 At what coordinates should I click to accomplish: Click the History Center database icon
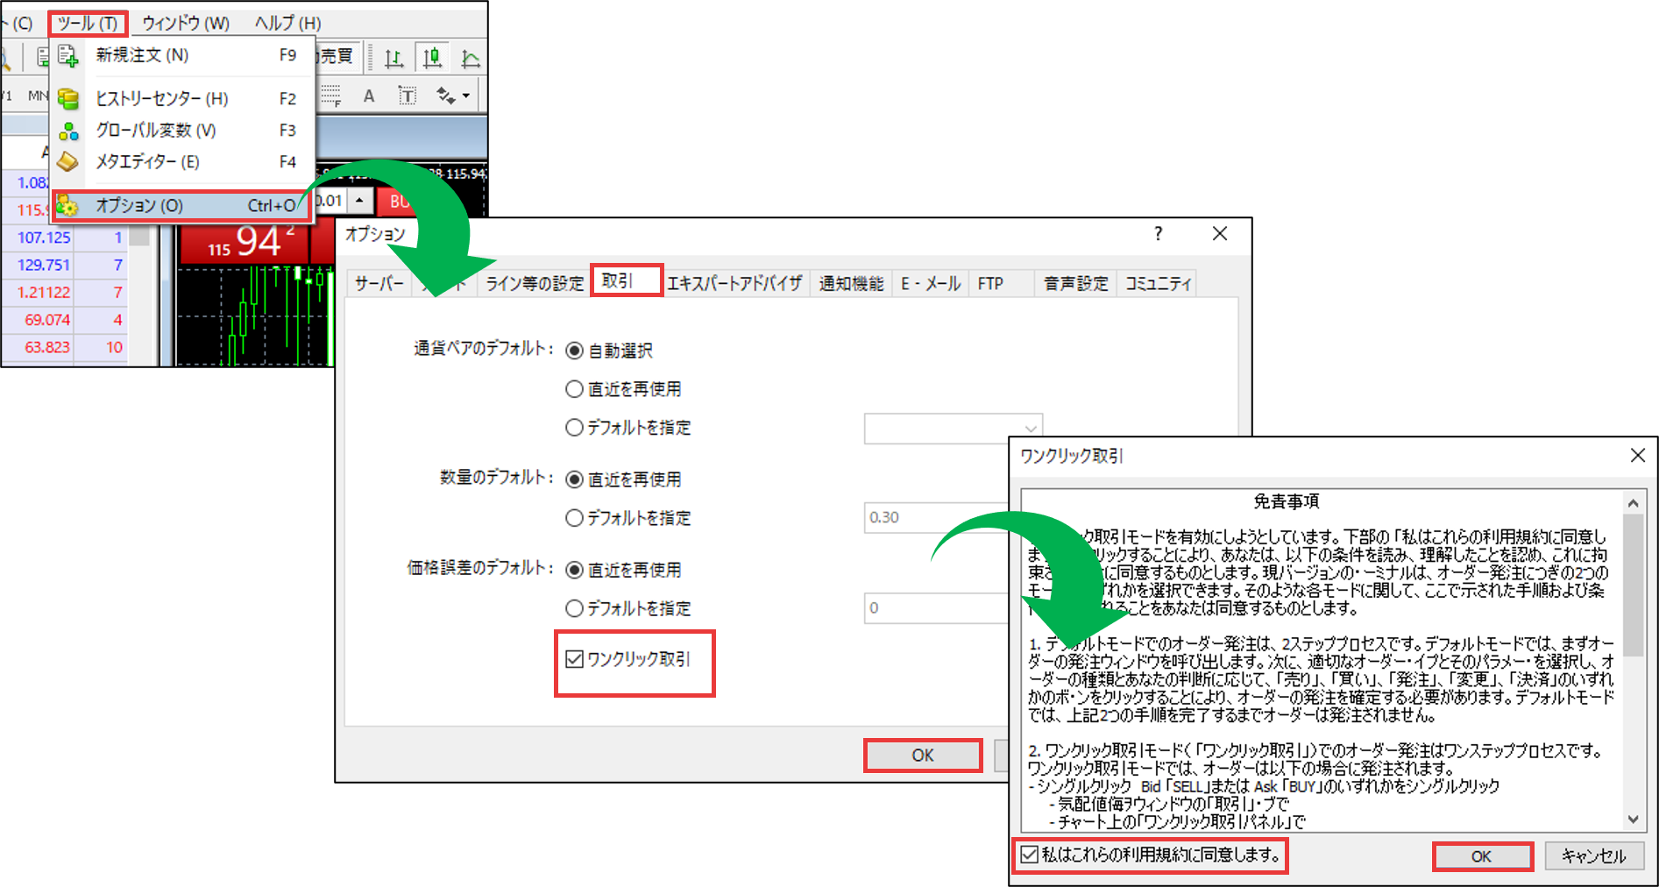68,99
